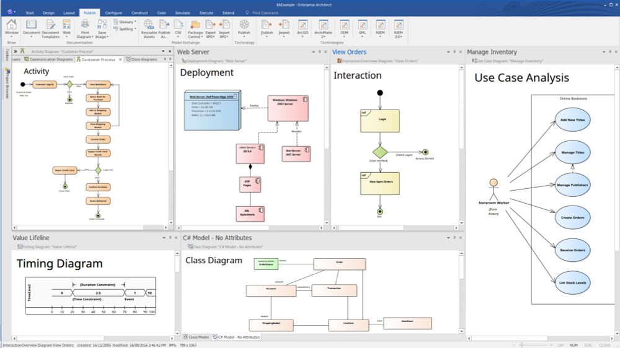Toggle the auto-hide pin of the Manage Inventory panel
620x348 pixels.
click(x=609, y=52)
